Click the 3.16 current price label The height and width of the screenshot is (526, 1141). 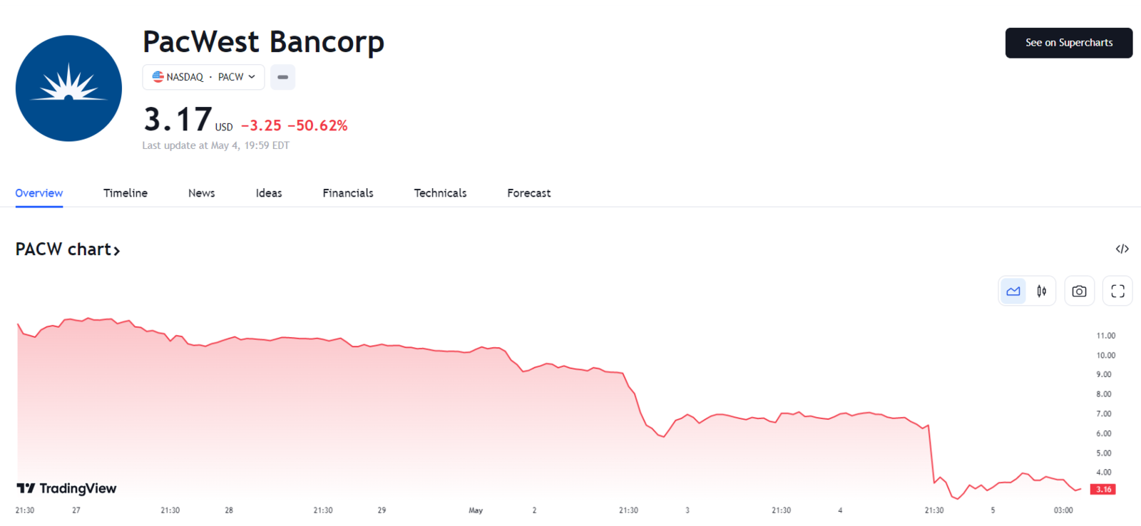1103,489
